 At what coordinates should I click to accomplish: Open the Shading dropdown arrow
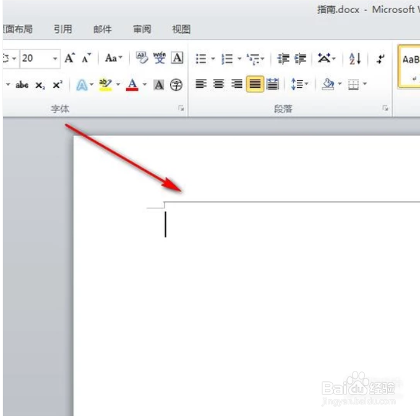pyautogui.click(x=340, y=84)
